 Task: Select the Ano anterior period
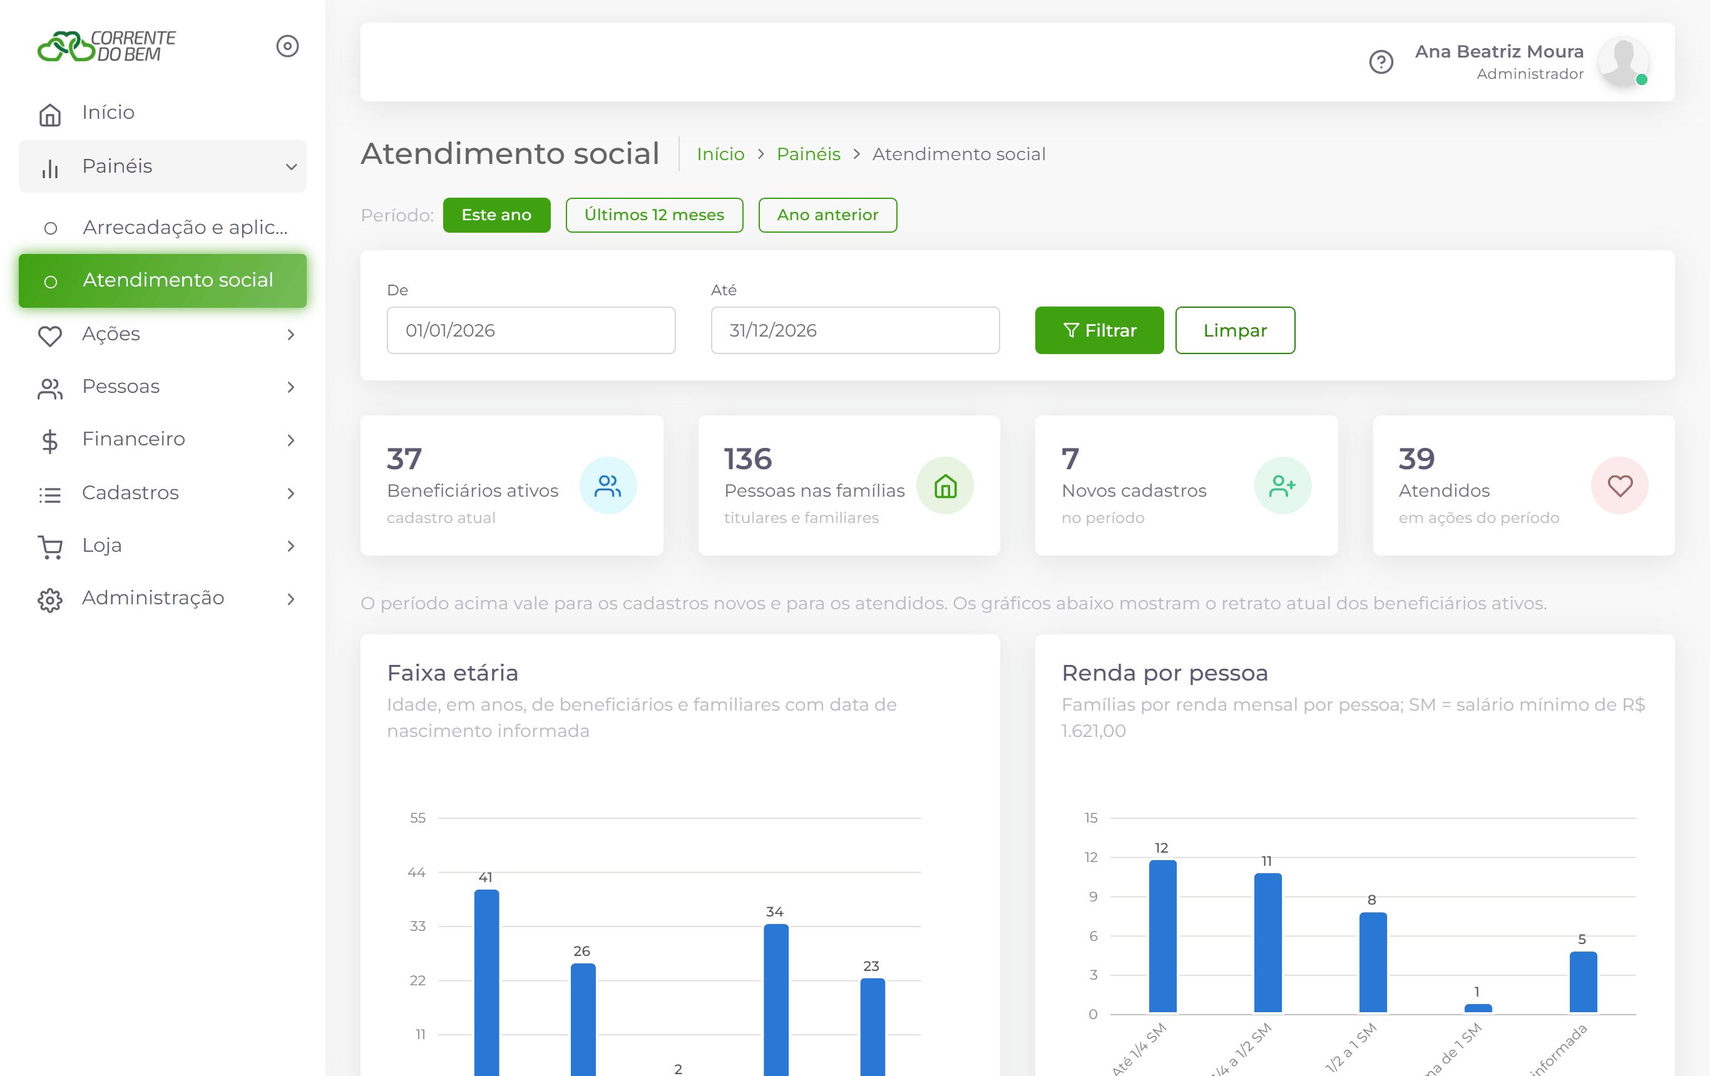pyautogui.click(x=827, y=215)
